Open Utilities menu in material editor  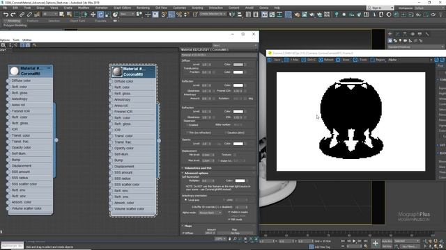click(26, 40)
